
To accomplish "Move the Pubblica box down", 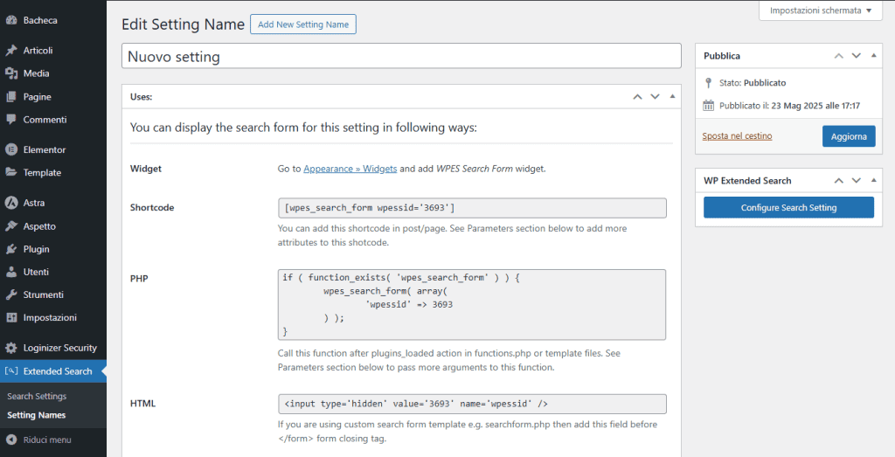I will (857, 55).
